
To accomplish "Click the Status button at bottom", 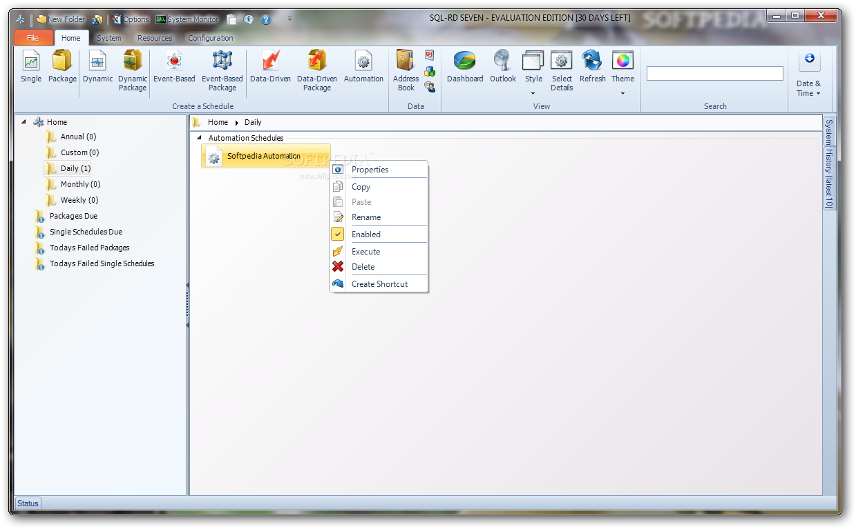I will click(x=28, y=503).
